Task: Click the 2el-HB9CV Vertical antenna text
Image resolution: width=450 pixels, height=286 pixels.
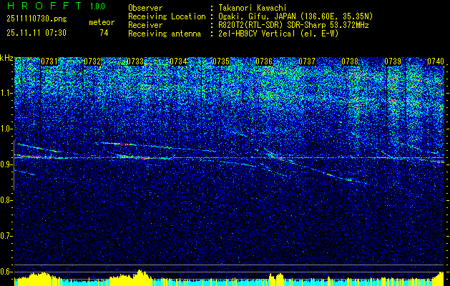Action: (279, 34)
